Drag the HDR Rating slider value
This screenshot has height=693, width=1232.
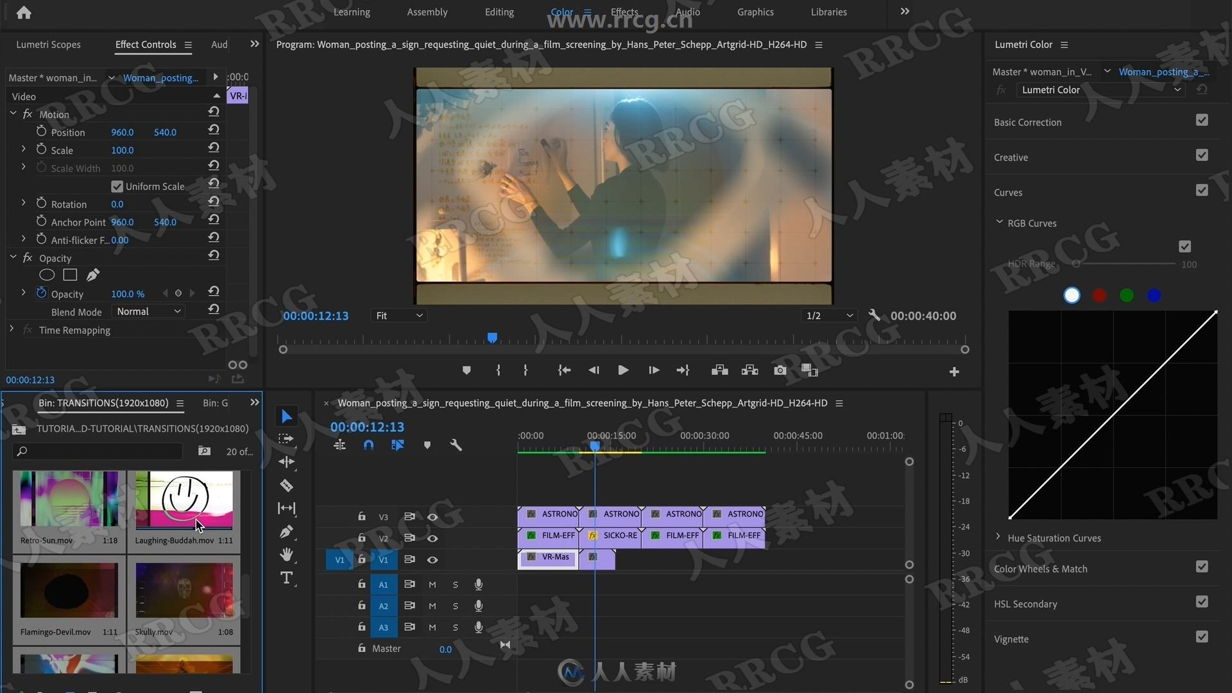click(x=1075, y=264)
